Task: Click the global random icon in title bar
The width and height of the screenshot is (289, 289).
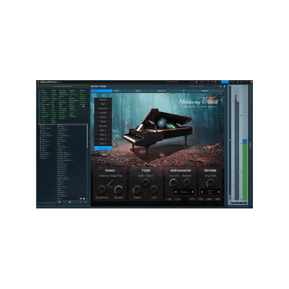Action: [197, 82]
